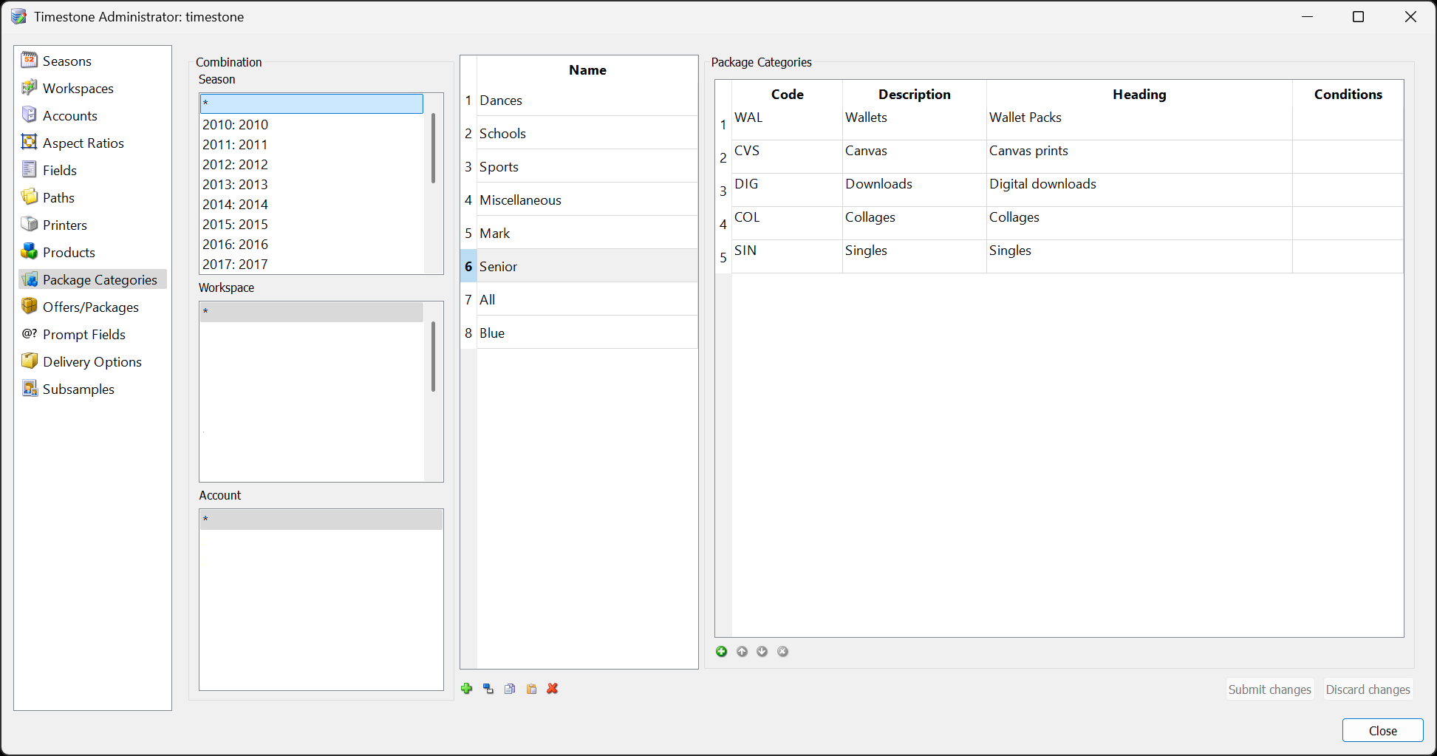Click the DIG code cell
The width and height of the screenshot is (1437, 756).
tap(787, 190)
